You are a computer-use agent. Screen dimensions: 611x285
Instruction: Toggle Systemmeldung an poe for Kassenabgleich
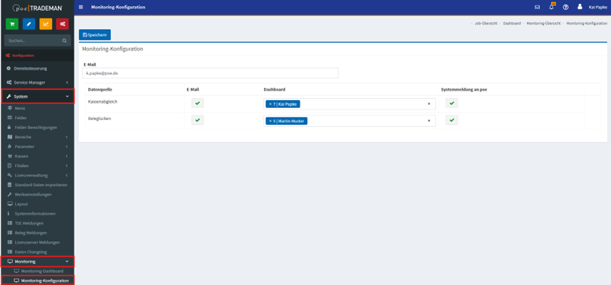(x=452, y=103)
